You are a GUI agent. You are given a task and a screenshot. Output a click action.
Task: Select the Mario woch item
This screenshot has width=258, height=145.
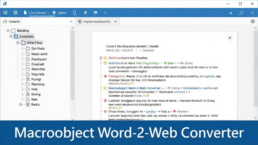[x=39, y=54]
